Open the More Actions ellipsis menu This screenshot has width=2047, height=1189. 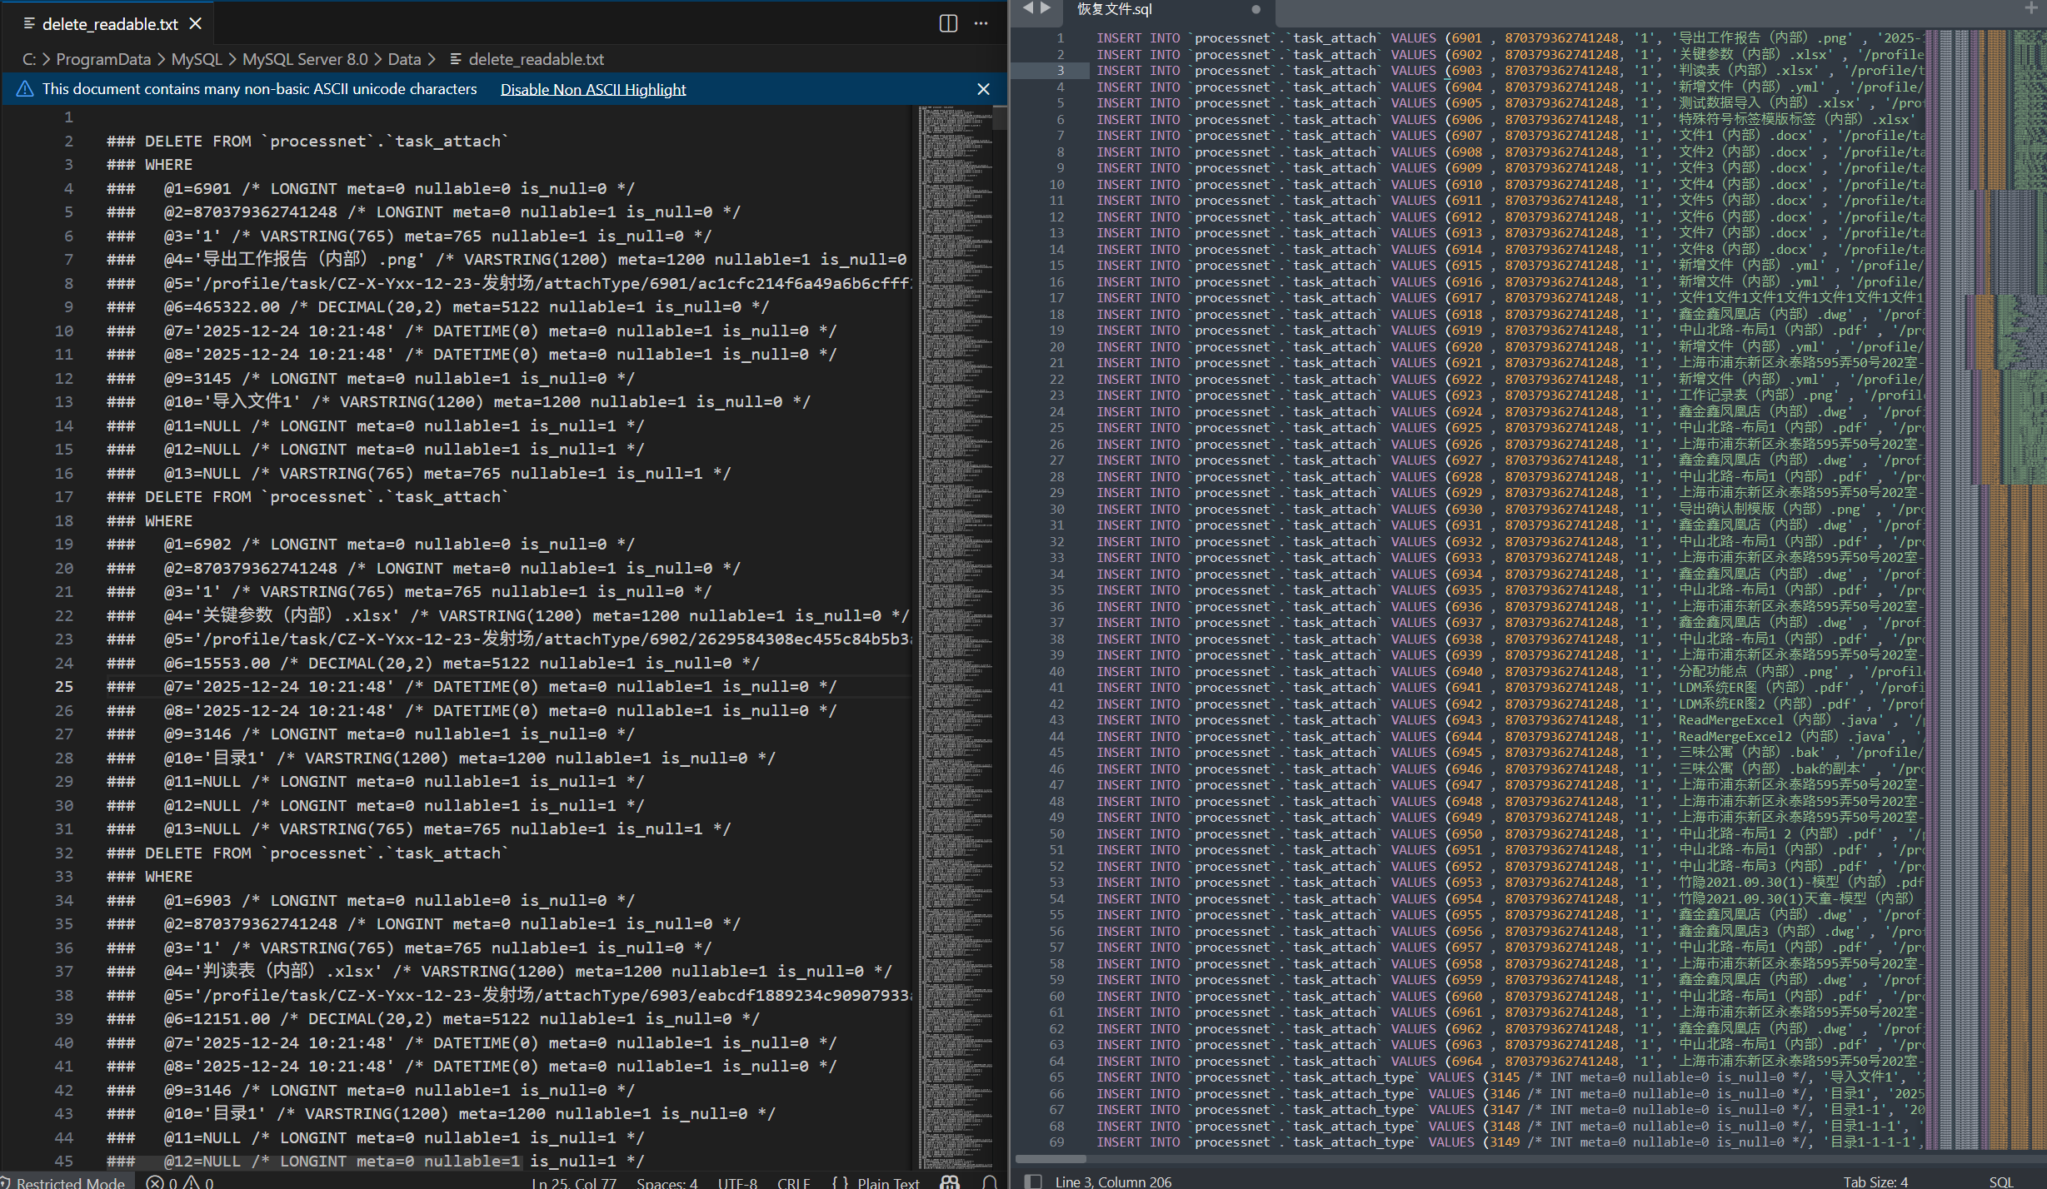point(981,23)
